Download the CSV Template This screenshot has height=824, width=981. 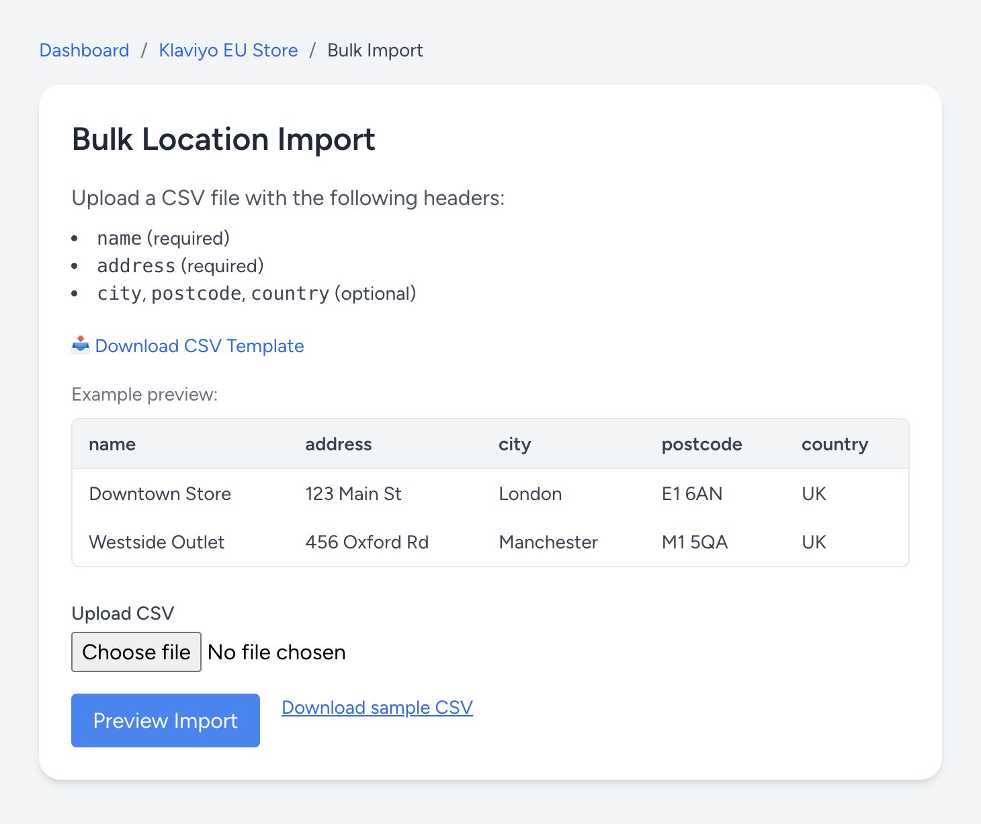[x=200, y=345]
